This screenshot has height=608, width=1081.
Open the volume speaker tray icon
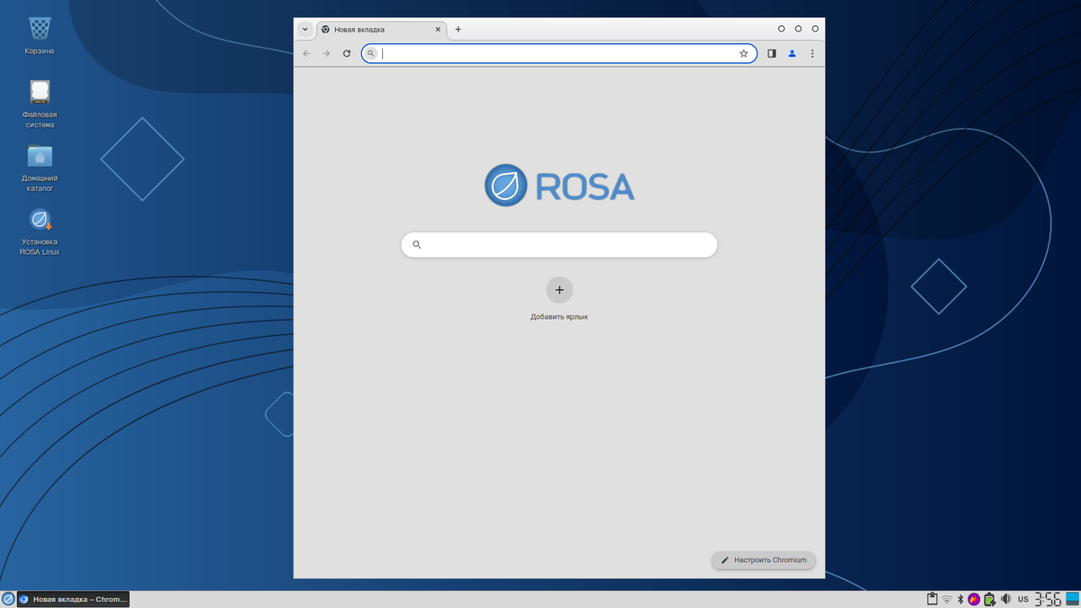tap(1005, 599)
